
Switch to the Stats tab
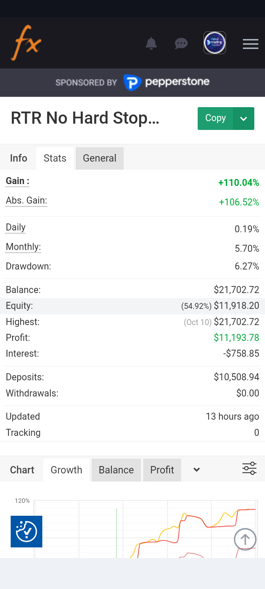click(55, 158)
